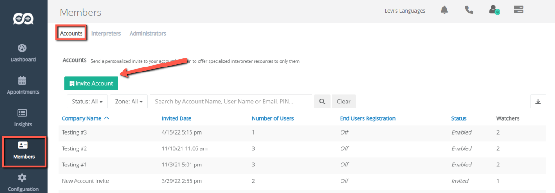Click invited date 3/29/22 2:55 pm
This screenshot has height=193, width=555.
[x=182, y=181]
